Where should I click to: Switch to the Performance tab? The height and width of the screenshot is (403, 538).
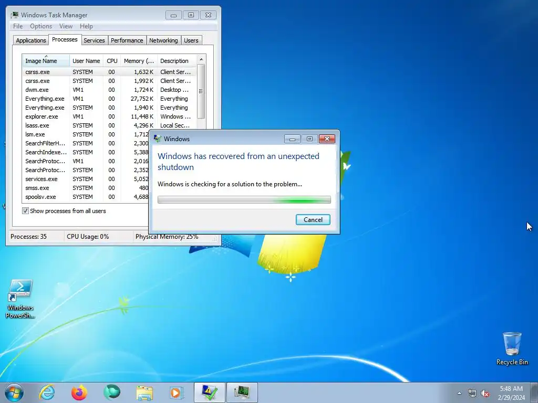pyautogui.click(x=127, y=40)
